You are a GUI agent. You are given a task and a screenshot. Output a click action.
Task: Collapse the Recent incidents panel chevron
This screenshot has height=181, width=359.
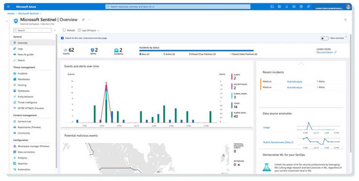pos(301,64)
